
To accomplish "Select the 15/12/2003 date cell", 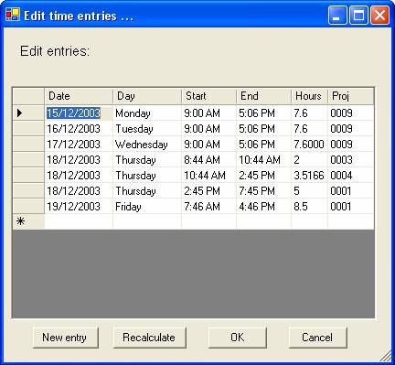I will click(79, 113).
